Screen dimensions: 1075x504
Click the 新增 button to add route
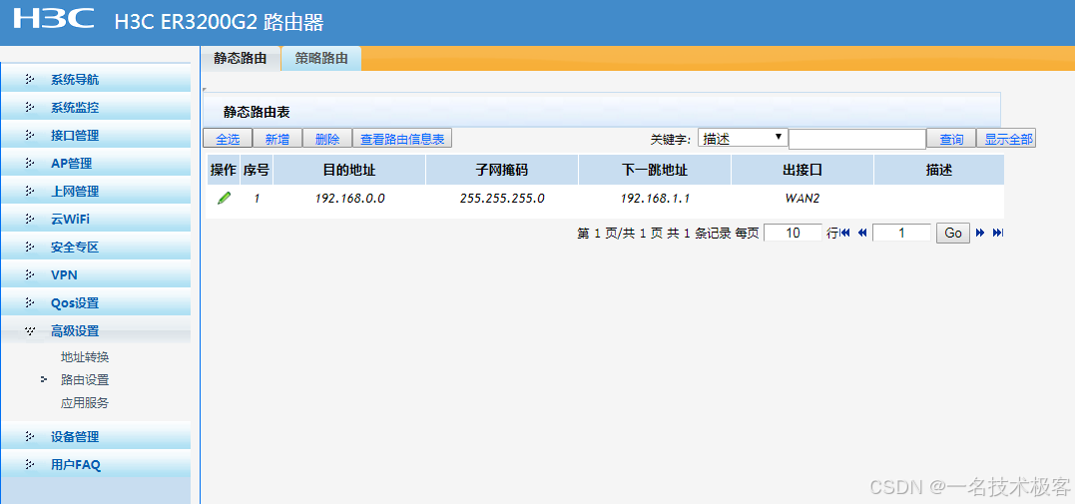[x=277, y=139]
